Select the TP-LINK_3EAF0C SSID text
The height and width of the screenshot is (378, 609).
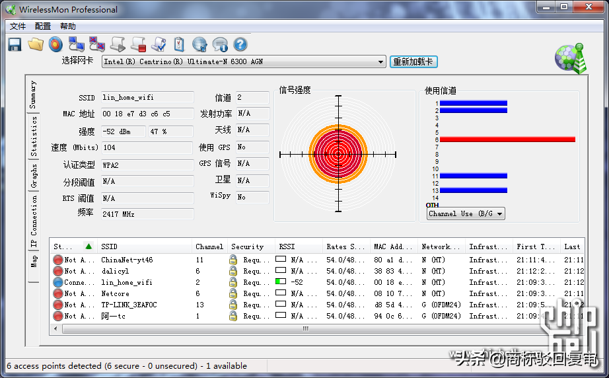(129, 305)
